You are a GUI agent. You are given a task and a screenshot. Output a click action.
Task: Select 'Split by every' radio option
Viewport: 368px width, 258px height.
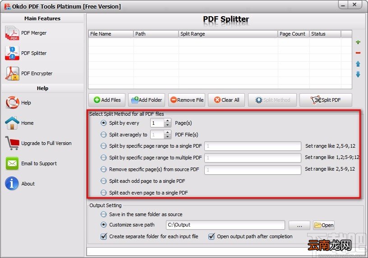point(104,123)
